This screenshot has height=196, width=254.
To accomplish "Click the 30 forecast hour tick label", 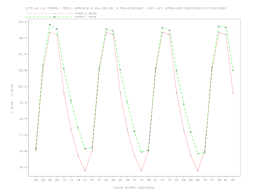I will [x=106, y=180].
